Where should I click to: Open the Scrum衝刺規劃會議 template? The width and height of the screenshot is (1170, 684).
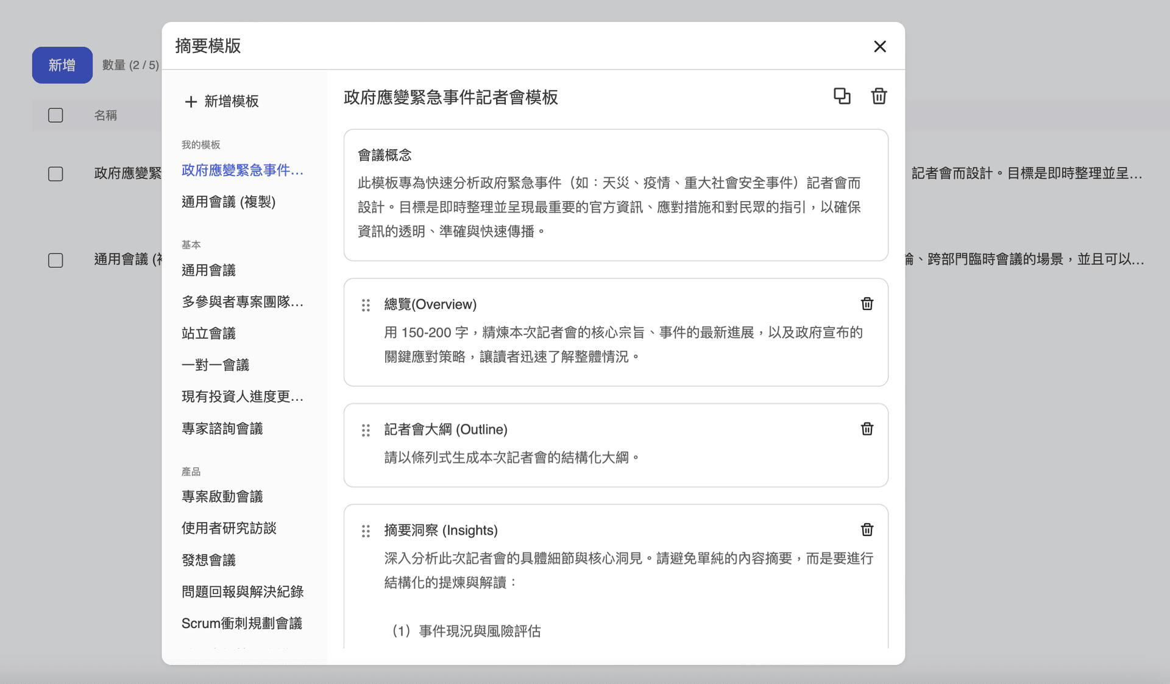point(241,622)
